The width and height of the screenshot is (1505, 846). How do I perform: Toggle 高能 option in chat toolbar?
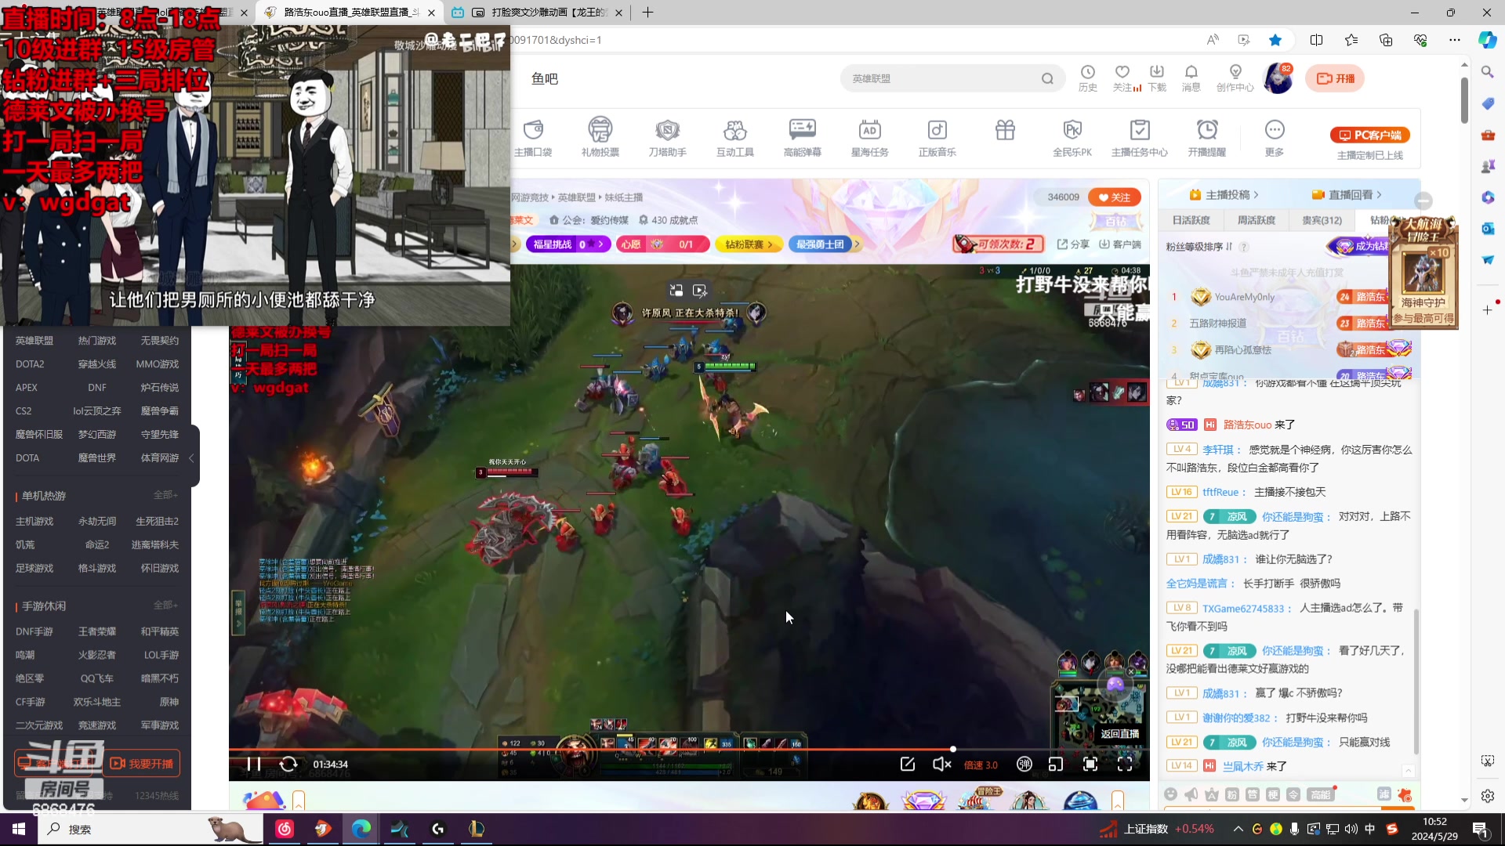[x=1321, y=794]
